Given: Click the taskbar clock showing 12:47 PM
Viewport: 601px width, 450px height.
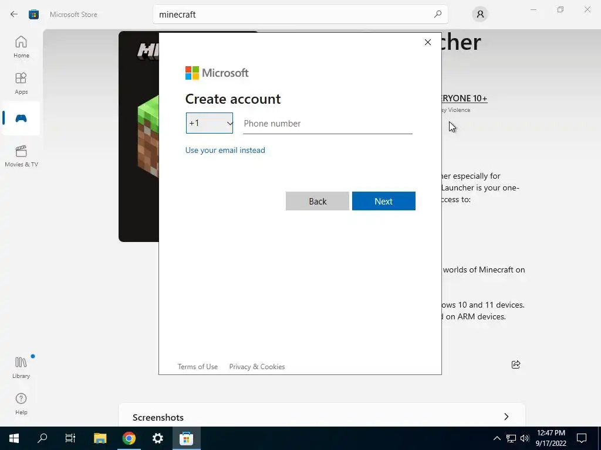Looking at the screenshot, I should [x=551, y=438].
